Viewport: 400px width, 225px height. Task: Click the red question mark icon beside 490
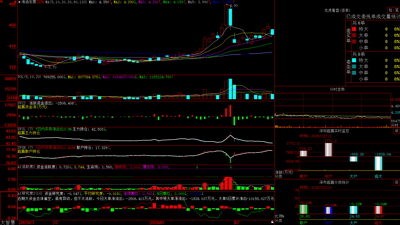pyautogui.click(x=15, y=2)
